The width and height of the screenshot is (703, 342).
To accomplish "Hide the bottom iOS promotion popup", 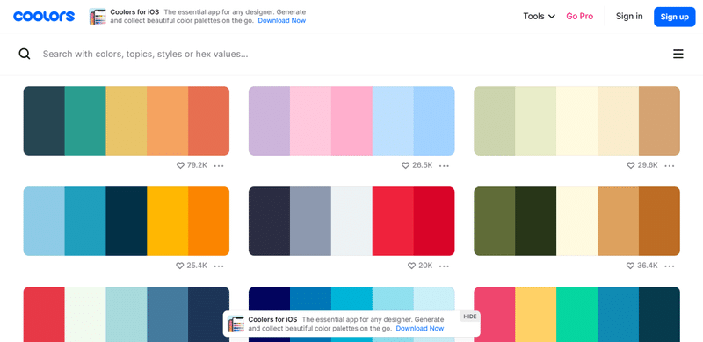I will (x=470, y=317).
